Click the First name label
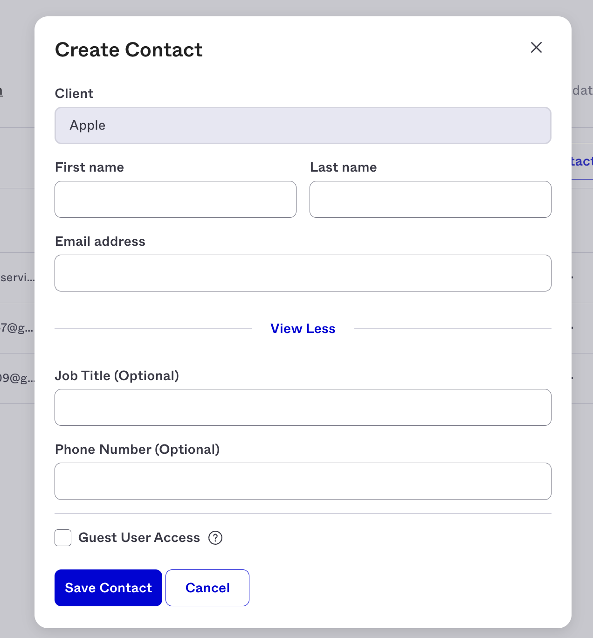 (90, 167)
